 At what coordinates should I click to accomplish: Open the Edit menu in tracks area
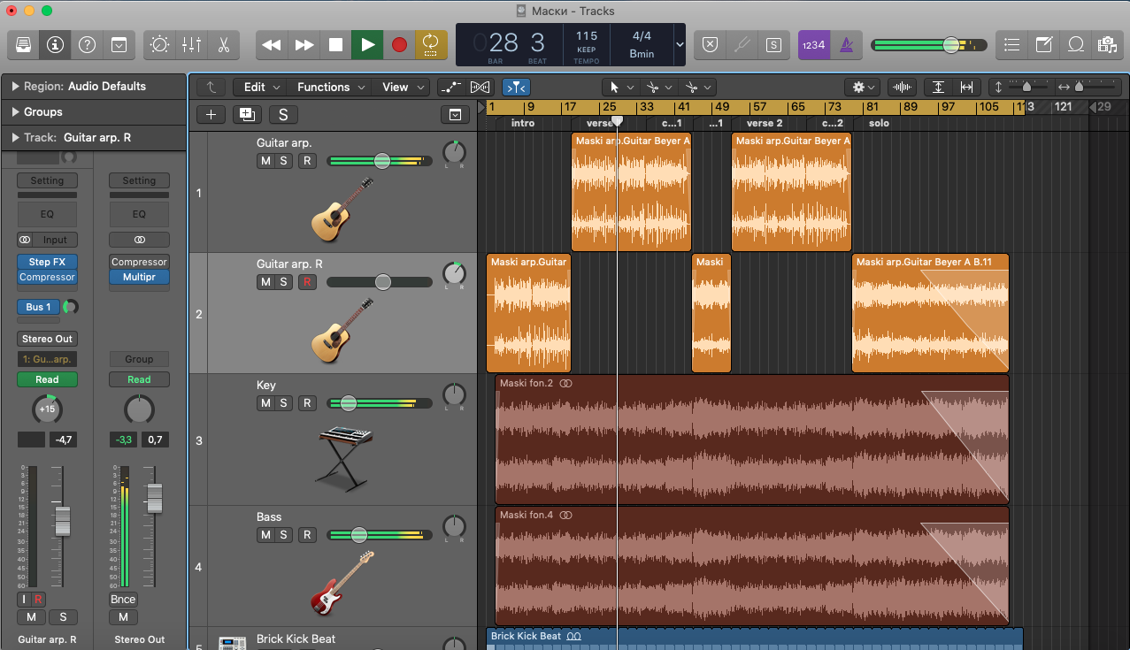262,87
